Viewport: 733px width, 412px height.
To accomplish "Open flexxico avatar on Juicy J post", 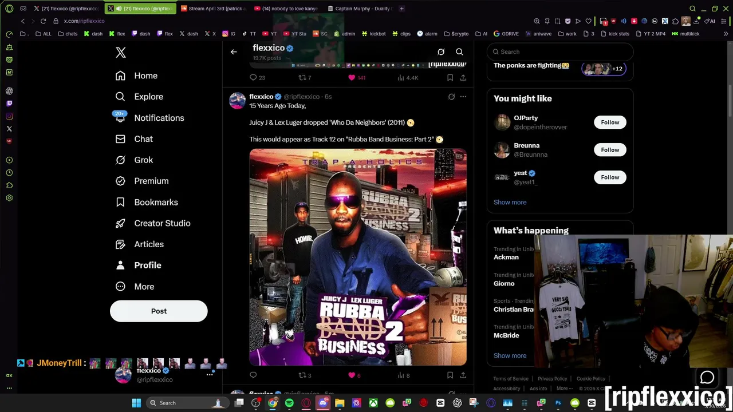I will click(x=237, y=100).
